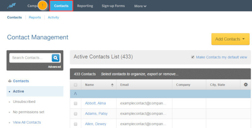The image size is (252, 128).
Task: Click Adams, Patsy's email address cell
Action: coord(144,114)
